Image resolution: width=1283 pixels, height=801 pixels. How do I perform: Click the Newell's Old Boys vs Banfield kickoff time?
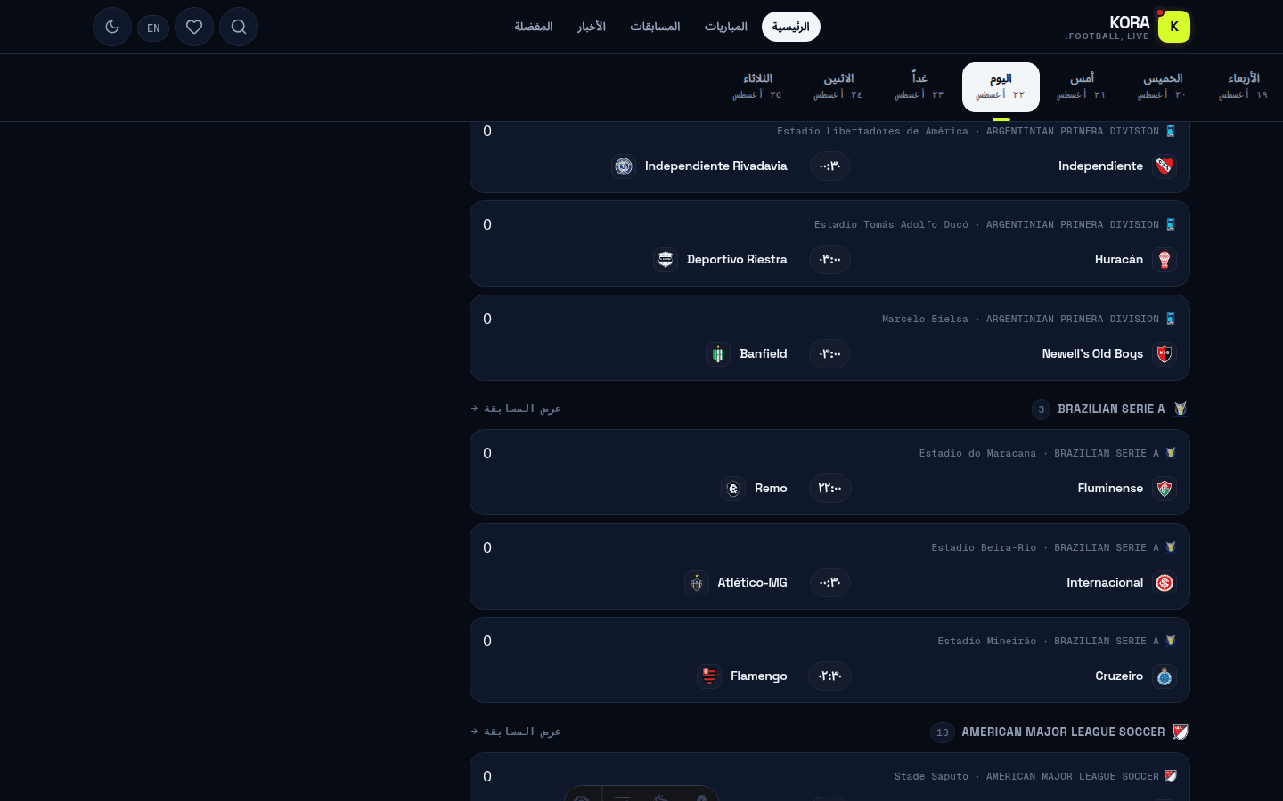[830, 354]
